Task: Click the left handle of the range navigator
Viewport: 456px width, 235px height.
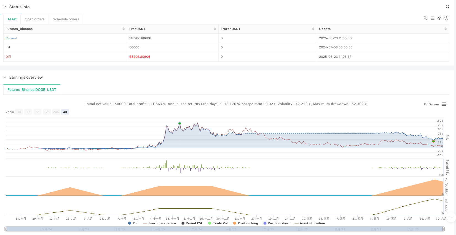Action: 6,229
